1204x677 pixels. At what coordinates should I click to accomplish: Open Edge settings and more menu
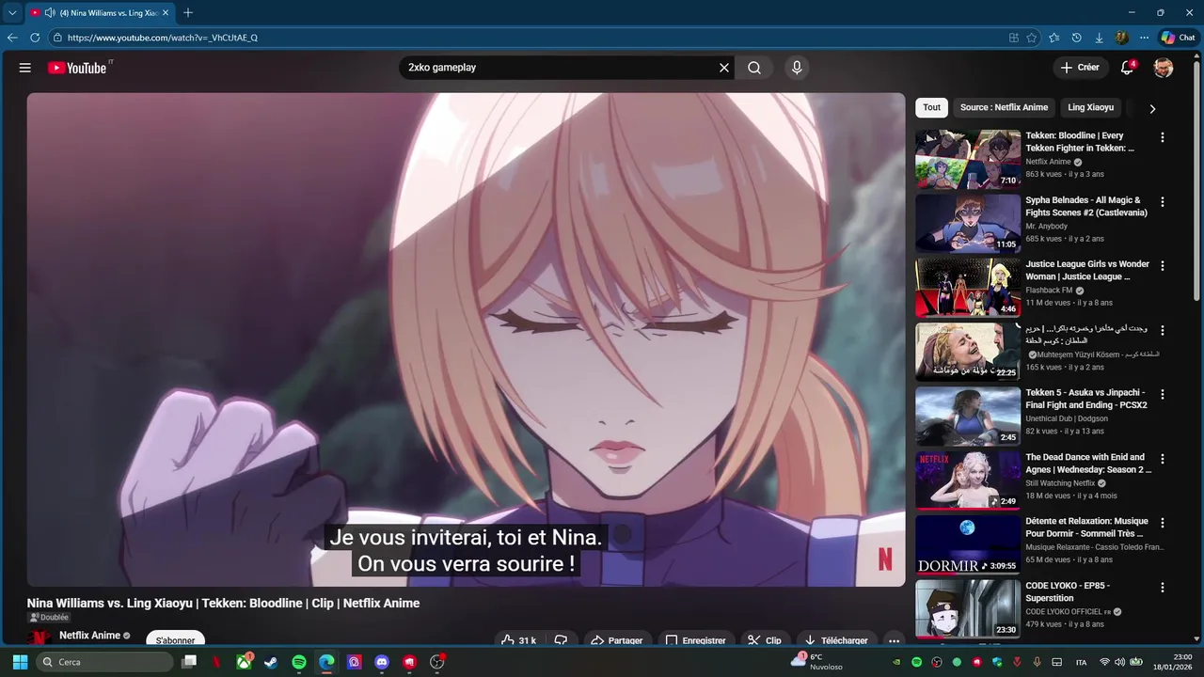1144,38
